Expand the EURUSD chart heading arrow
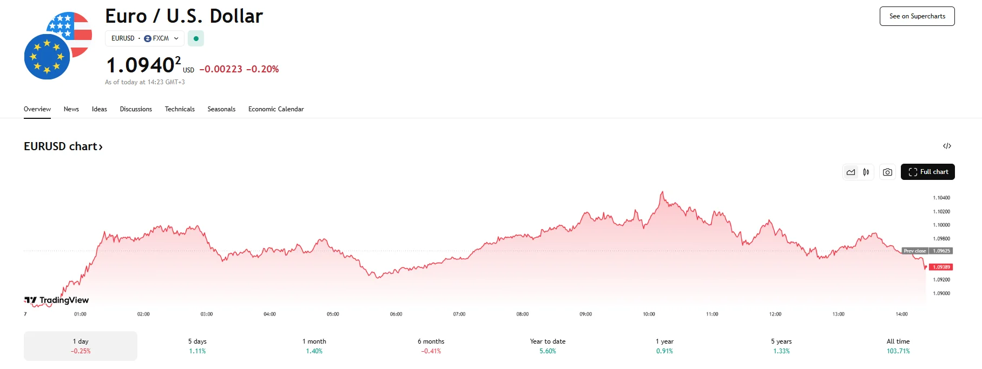982x369 pixels. tap(101, 147)
